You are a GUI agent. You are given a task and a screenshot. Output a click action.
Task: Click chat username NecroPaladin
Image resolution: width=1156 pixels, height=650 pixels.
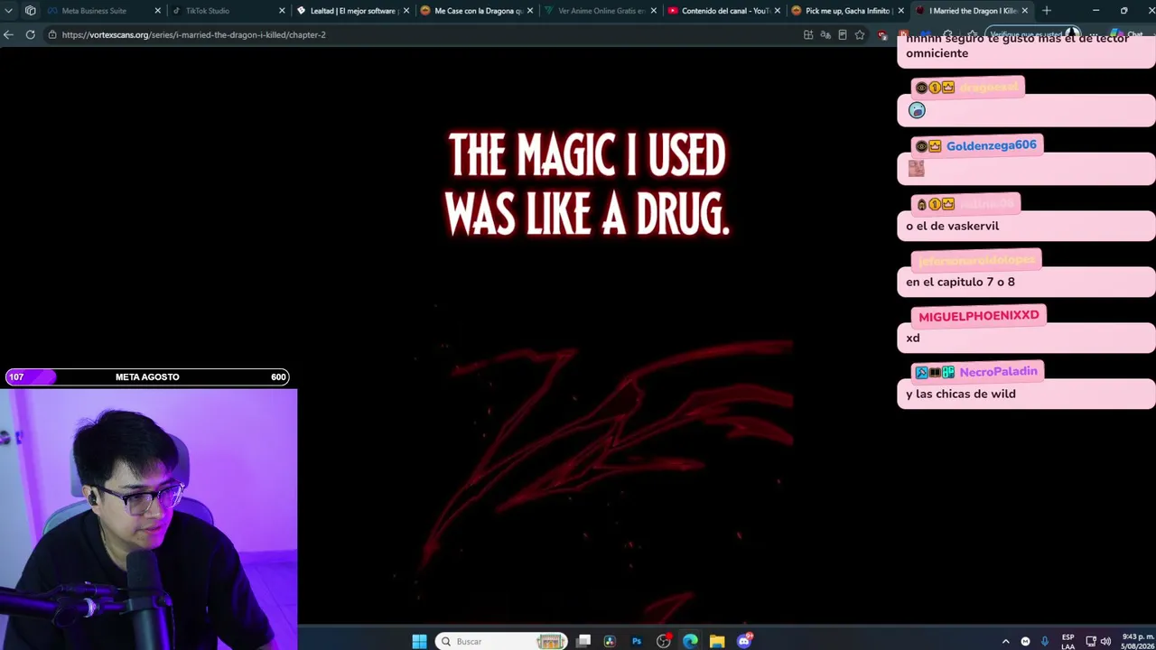(998, 372)
